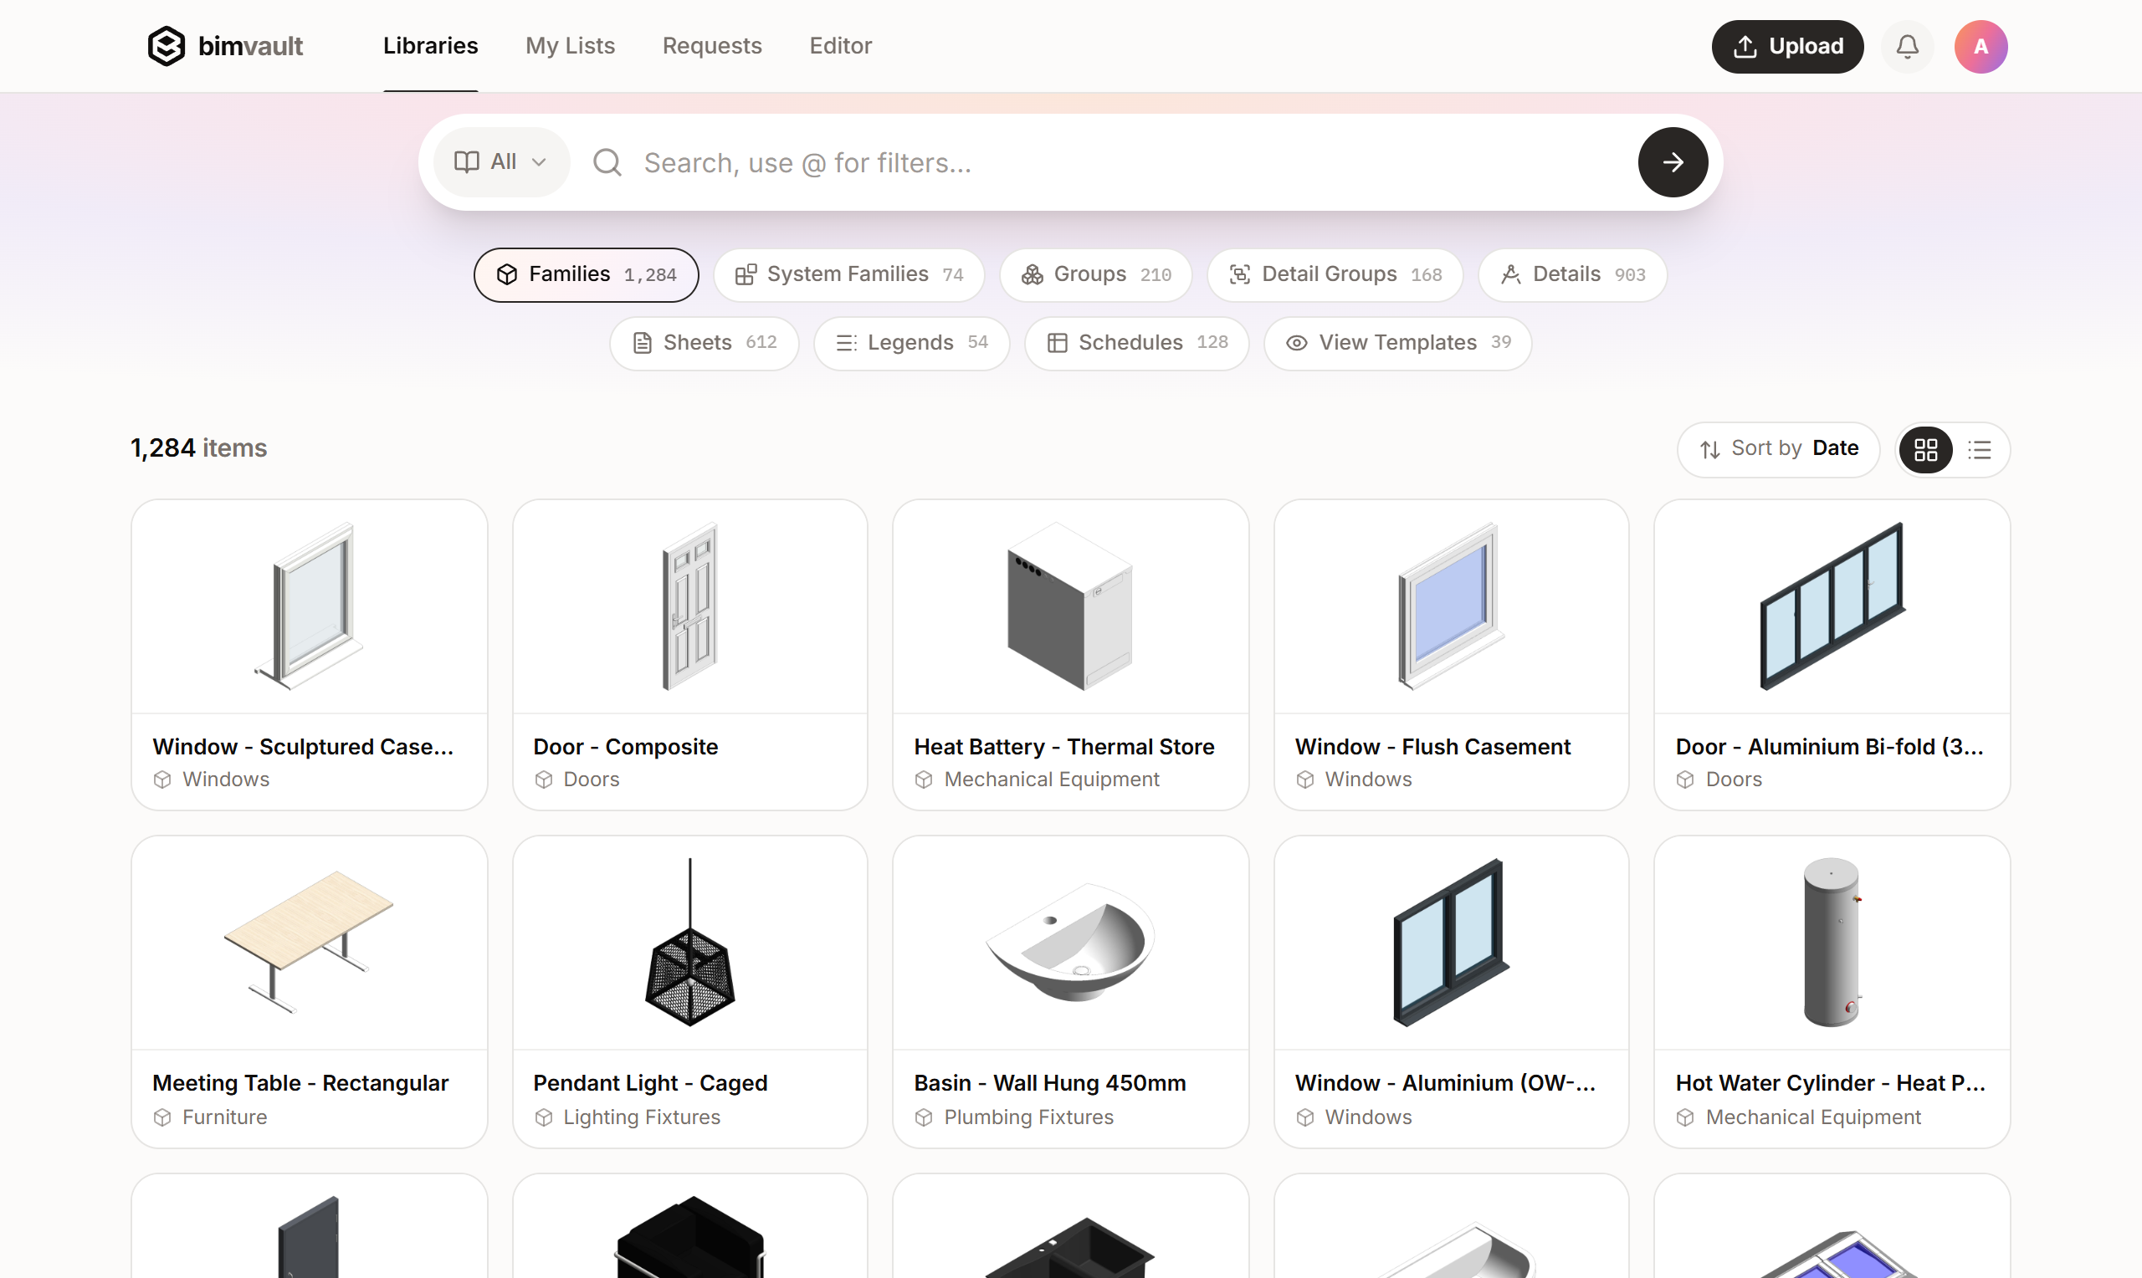Open the All scope dropdown

(501, 162)
